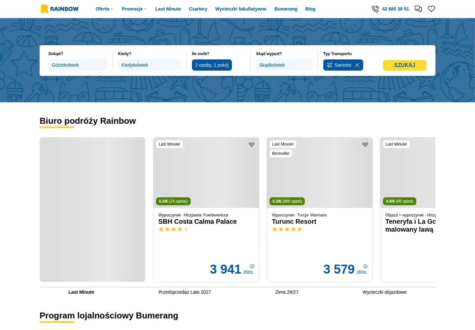Change the 2 osoby, 1 pokój selection
Image resolution: width=475 pixels, height=330 pixels.
pyautogui.click(x=212, y=65)
